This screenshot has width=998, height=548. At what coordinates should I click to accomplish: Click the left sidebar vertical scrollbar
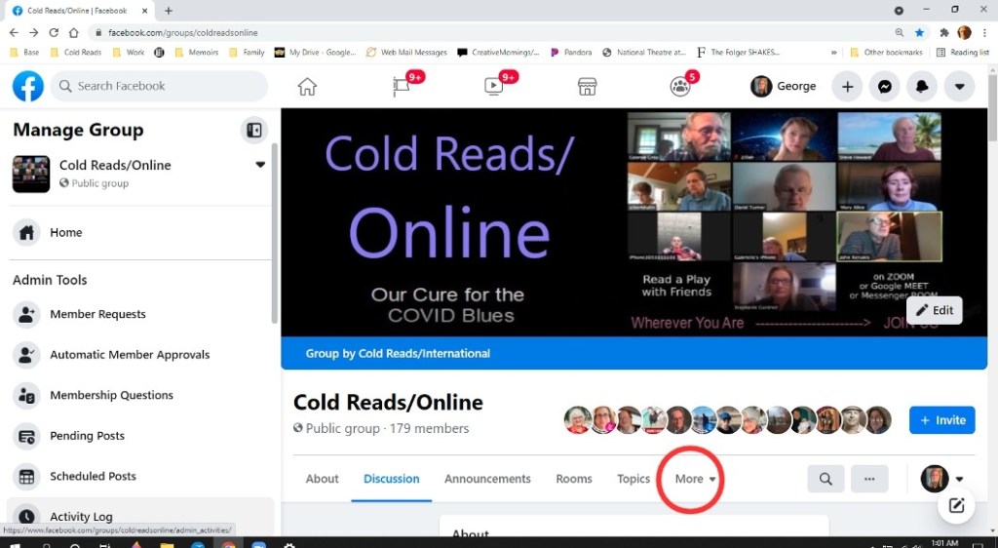tap(274, 234)
